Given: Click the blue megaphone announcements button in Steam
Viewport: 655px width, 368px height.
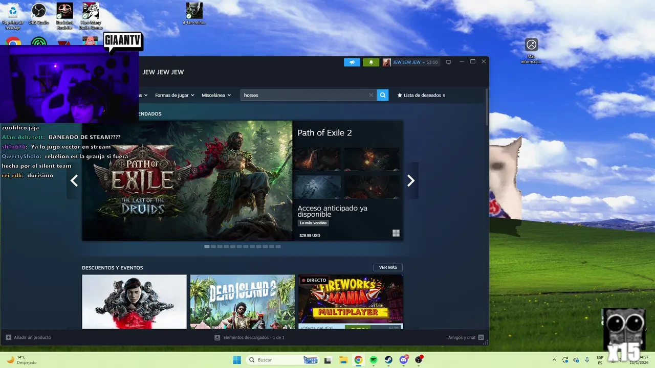Looking at the screenshot, I should (352, 62).
